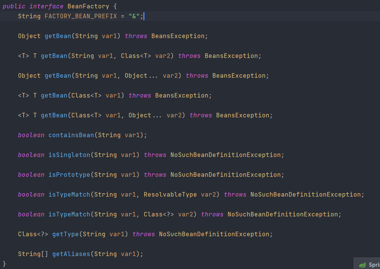
Task: Click NoSuchBeanDefinitionException on the ResolvableType line
Action: (305, 195)
